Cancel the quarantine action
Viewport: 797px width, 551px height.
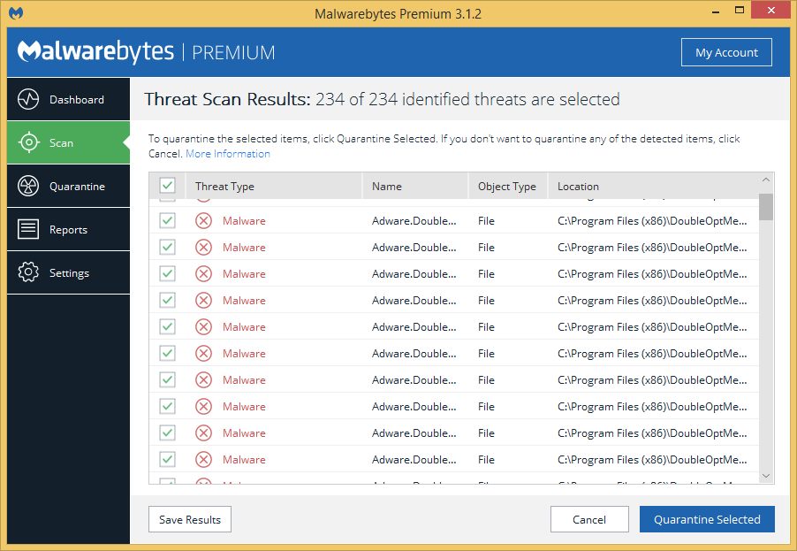click(x=589, y=519)
